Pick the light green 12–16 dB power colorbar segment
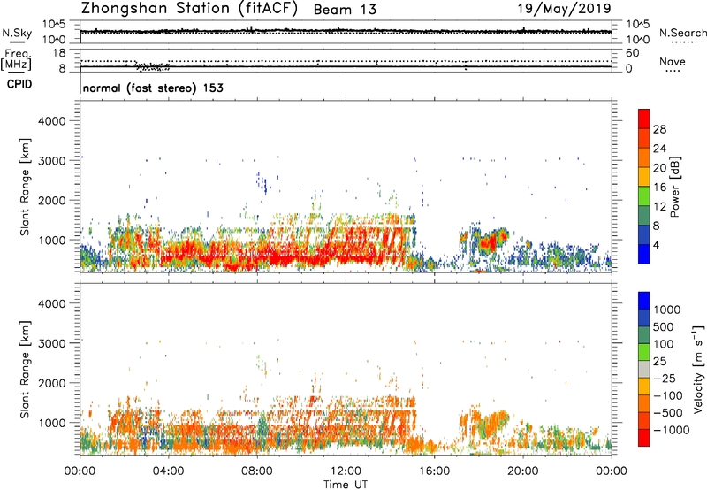 [x=644, y=196]
